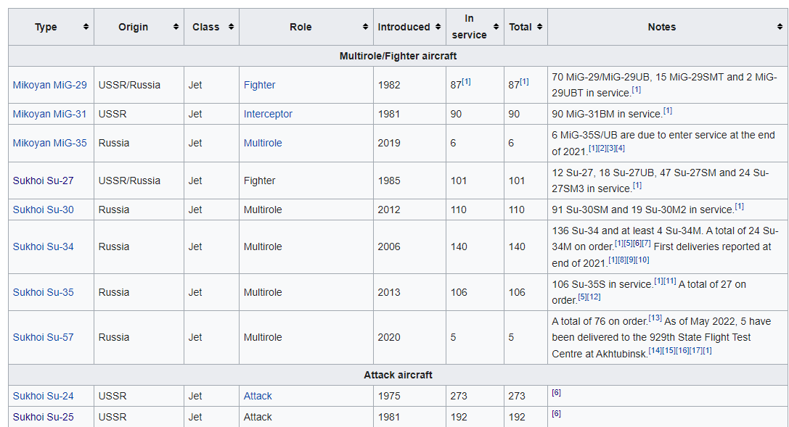Sort table by Notes column arrows

780,27
